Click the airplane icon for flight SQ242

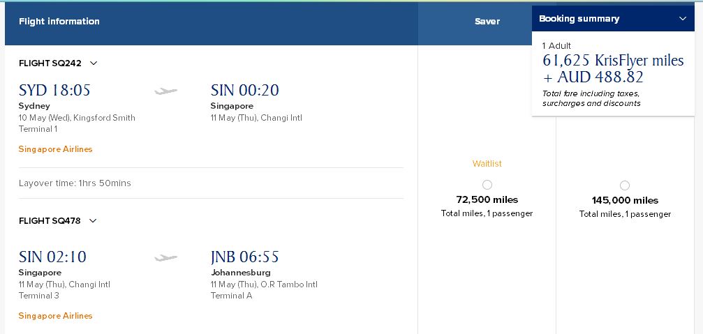(x=165, y=91)
